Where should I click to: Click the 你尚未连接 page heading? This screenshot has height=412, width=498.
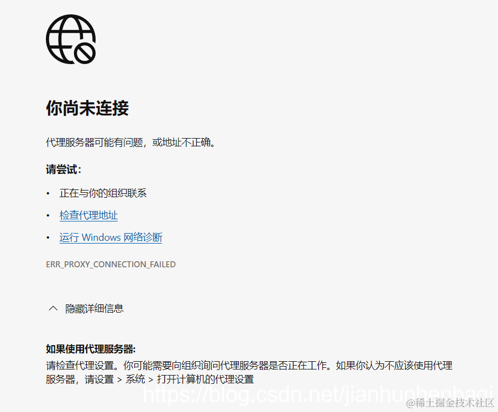click(x=86, y=109)
